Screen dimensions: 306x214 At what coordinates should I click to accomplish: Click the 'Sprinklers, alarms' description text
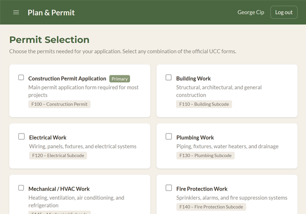click(232, 198)
